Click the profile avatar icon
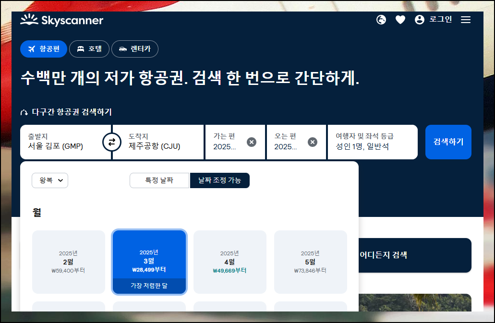This screenshot has width=495, height=323. [x=420, y=20]
